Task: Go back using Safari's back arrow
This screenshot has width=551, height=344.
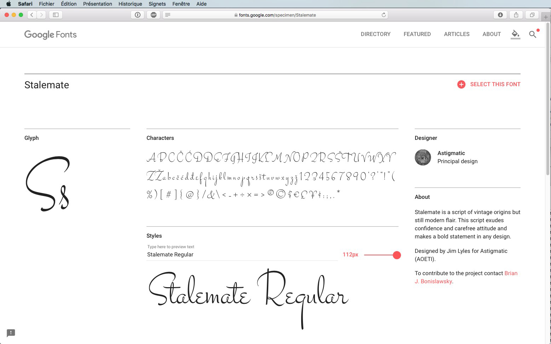Action: tap(32, 15)
